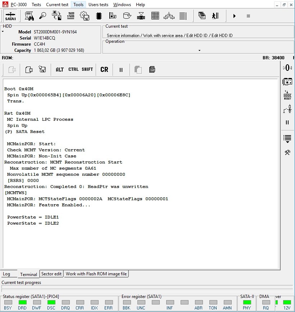Screen dimensions: 295x312
Task: Open the grid table view icon
Action: click(155, 16)
